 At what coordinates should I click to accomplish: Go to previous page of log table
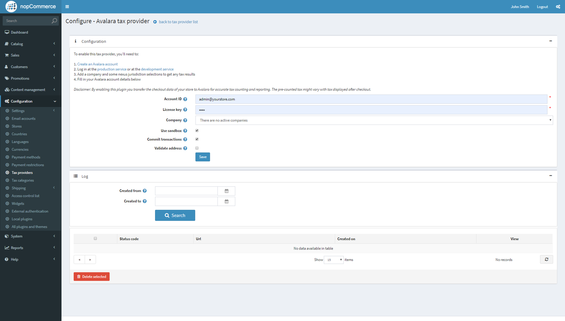click(79, 260)
